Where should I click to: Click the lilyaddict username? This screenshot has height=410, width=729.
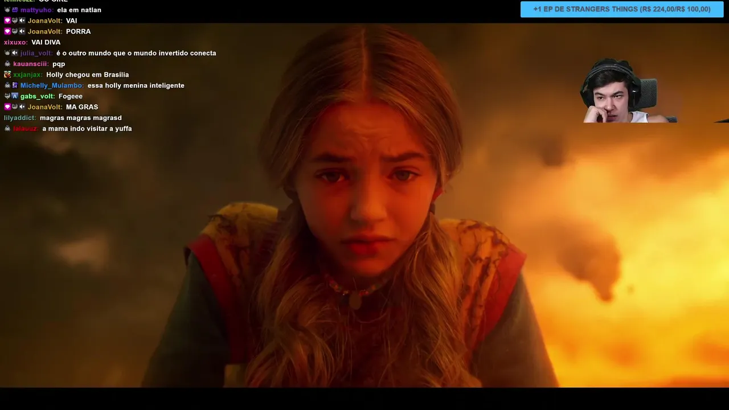pyautogui.click(x=20, y=118)
